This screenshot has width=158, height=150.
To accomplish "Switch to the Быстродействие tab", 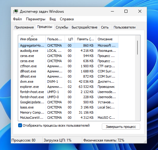I will [x=85, y=27].
